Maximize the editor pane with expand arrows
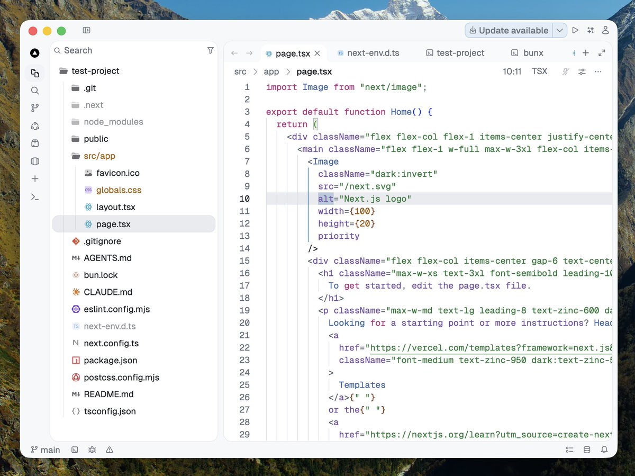This screenshot has width=635, height=476. (602, 53)
